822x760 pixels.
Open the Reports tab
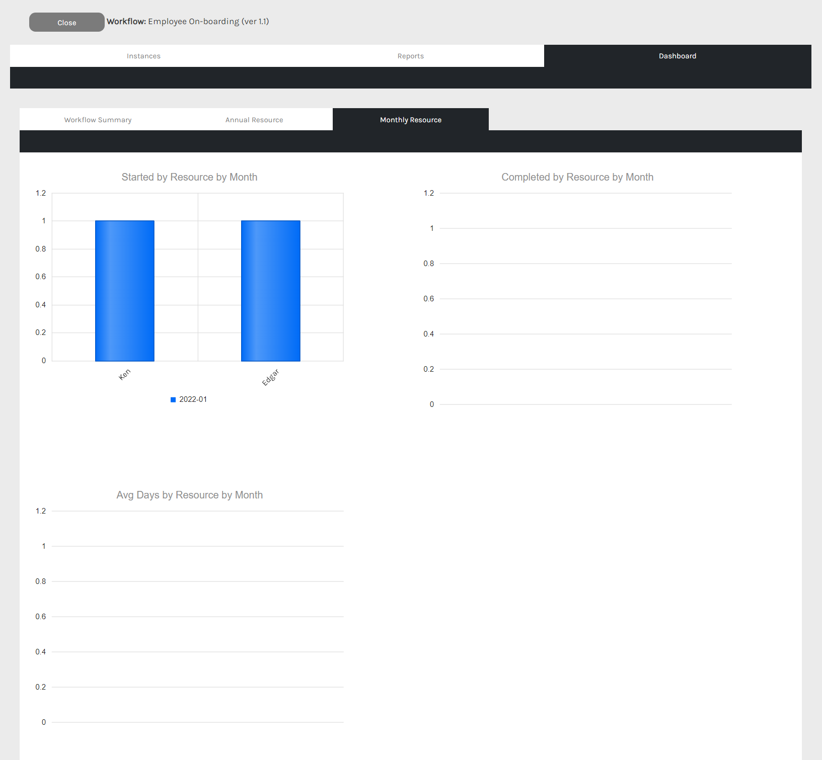pyautogui.click(x=410, y=56)
